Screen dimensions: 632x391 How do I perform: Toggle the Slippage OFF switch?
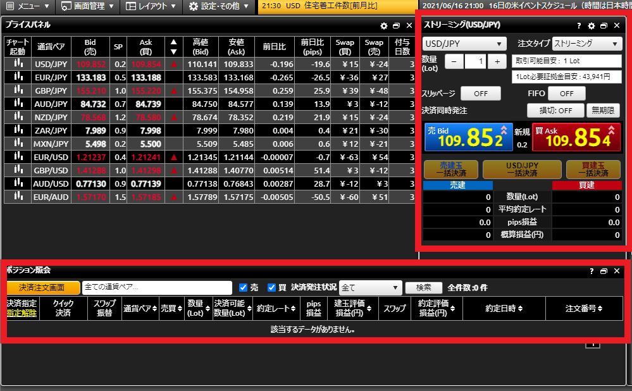pos(480,93)
